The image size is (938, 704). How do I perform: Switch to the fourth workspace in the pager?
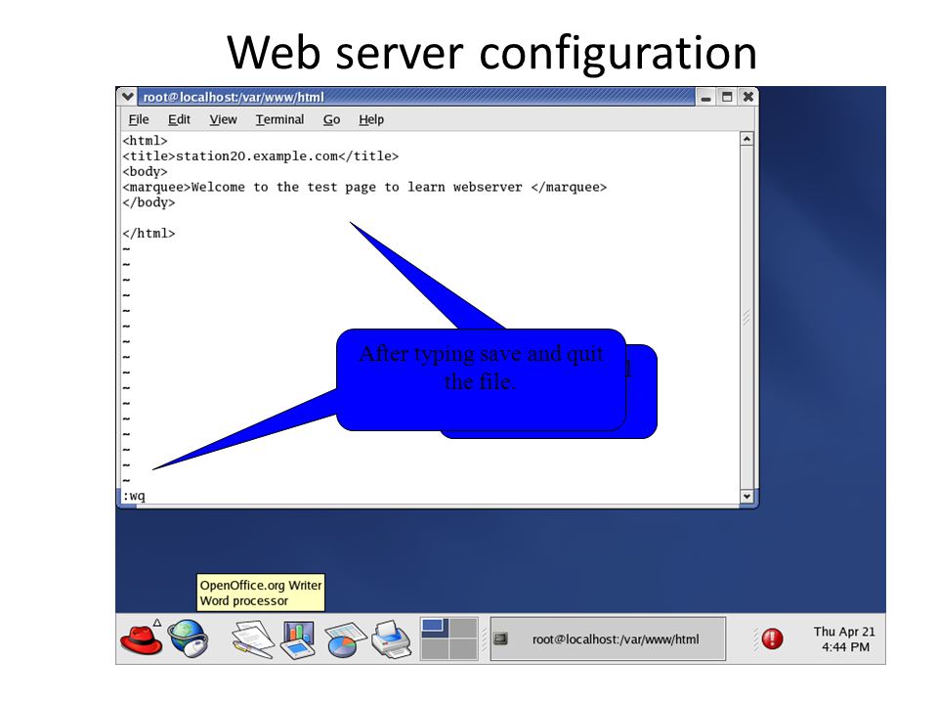tap(463, 649)
